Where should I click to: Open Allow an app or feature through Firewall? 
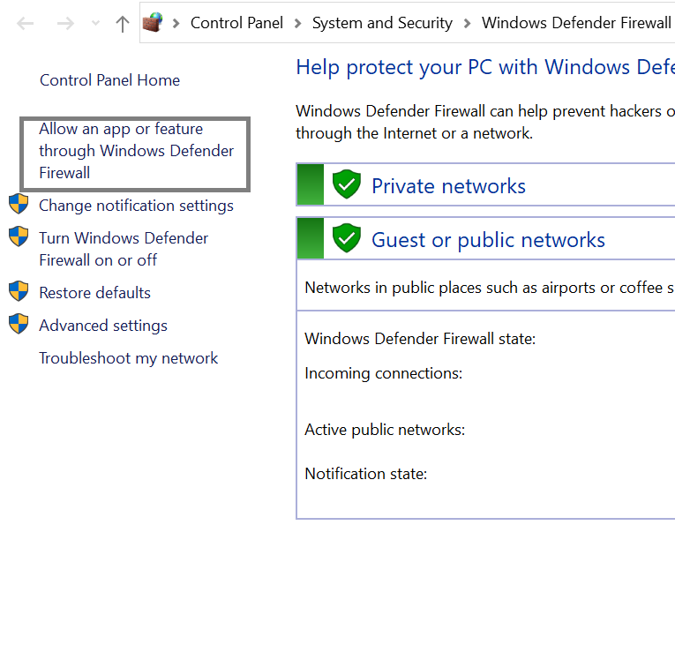pos(136,151)
